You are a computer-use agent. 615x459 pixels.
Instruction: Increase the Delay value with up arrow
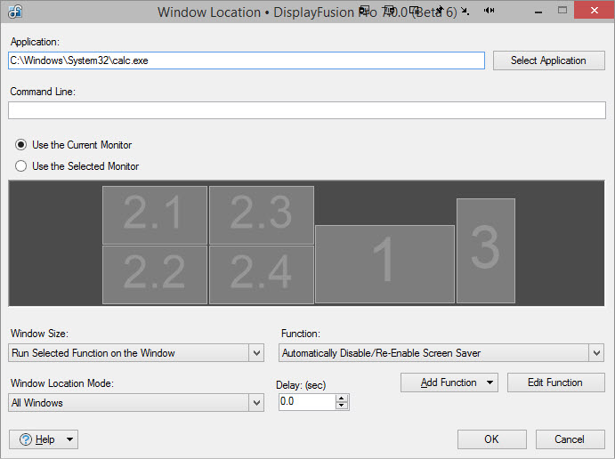click(342, 398)
